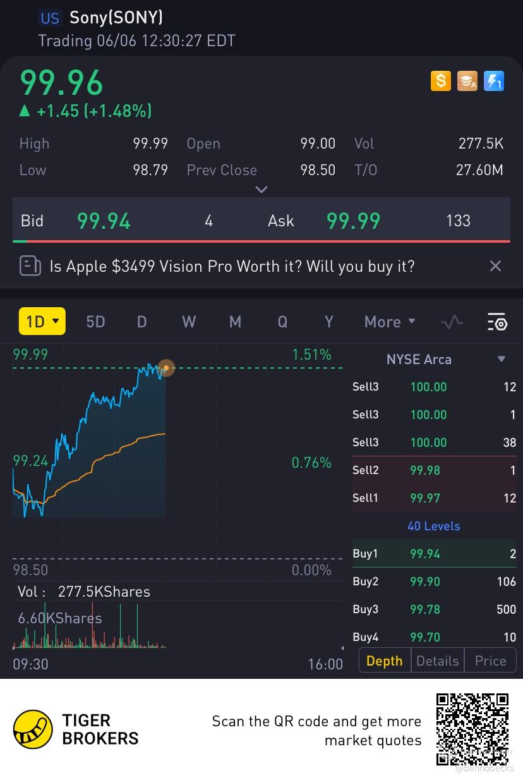Tap the bid-ask ratio bar
Screen dimensions: 523x780
[261, 241]
